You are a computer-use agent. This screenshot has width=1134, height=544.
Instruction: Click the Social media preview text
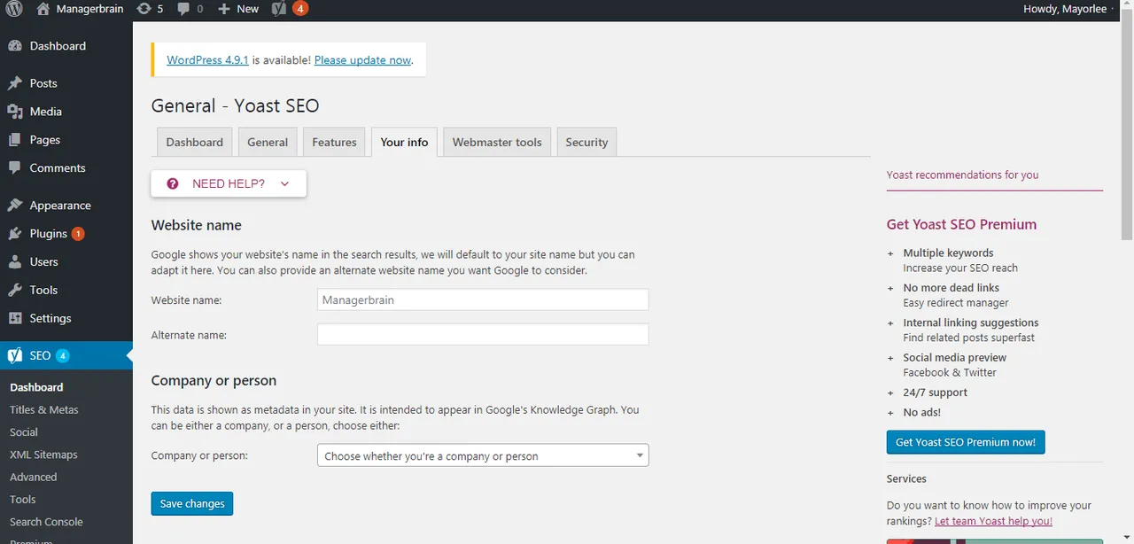click(954, 358)
